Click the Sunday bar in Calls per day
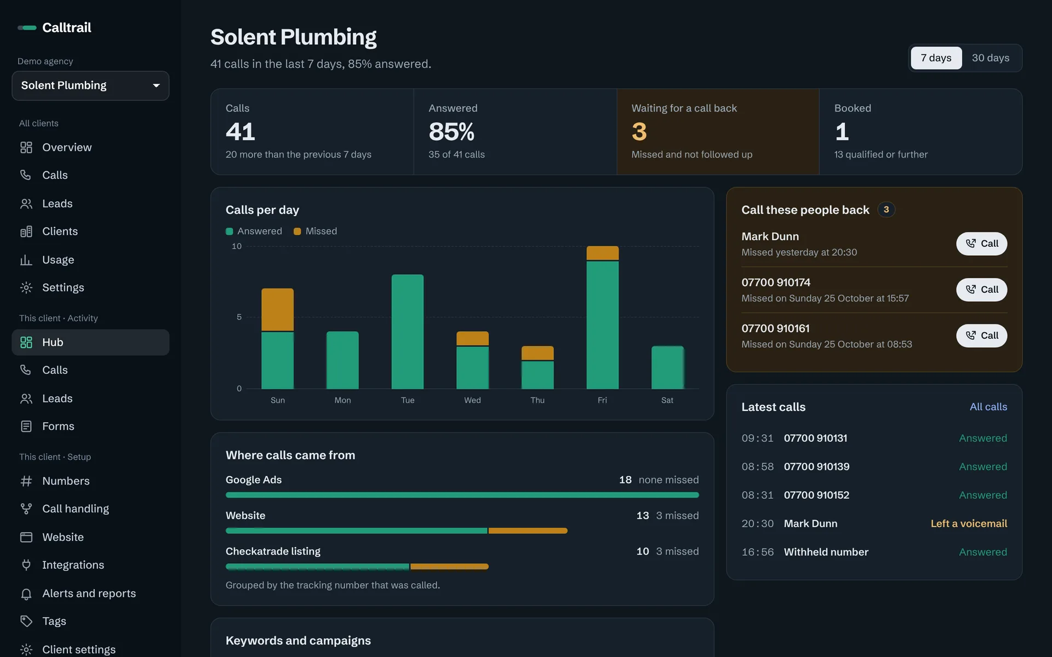This screenshot has height=657, width=1052. [277, 339]
